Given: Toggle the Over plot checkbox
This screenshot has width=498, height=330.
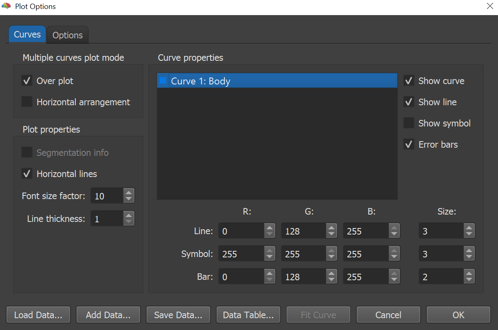Looking at the screenshot, I should point(27,81).
